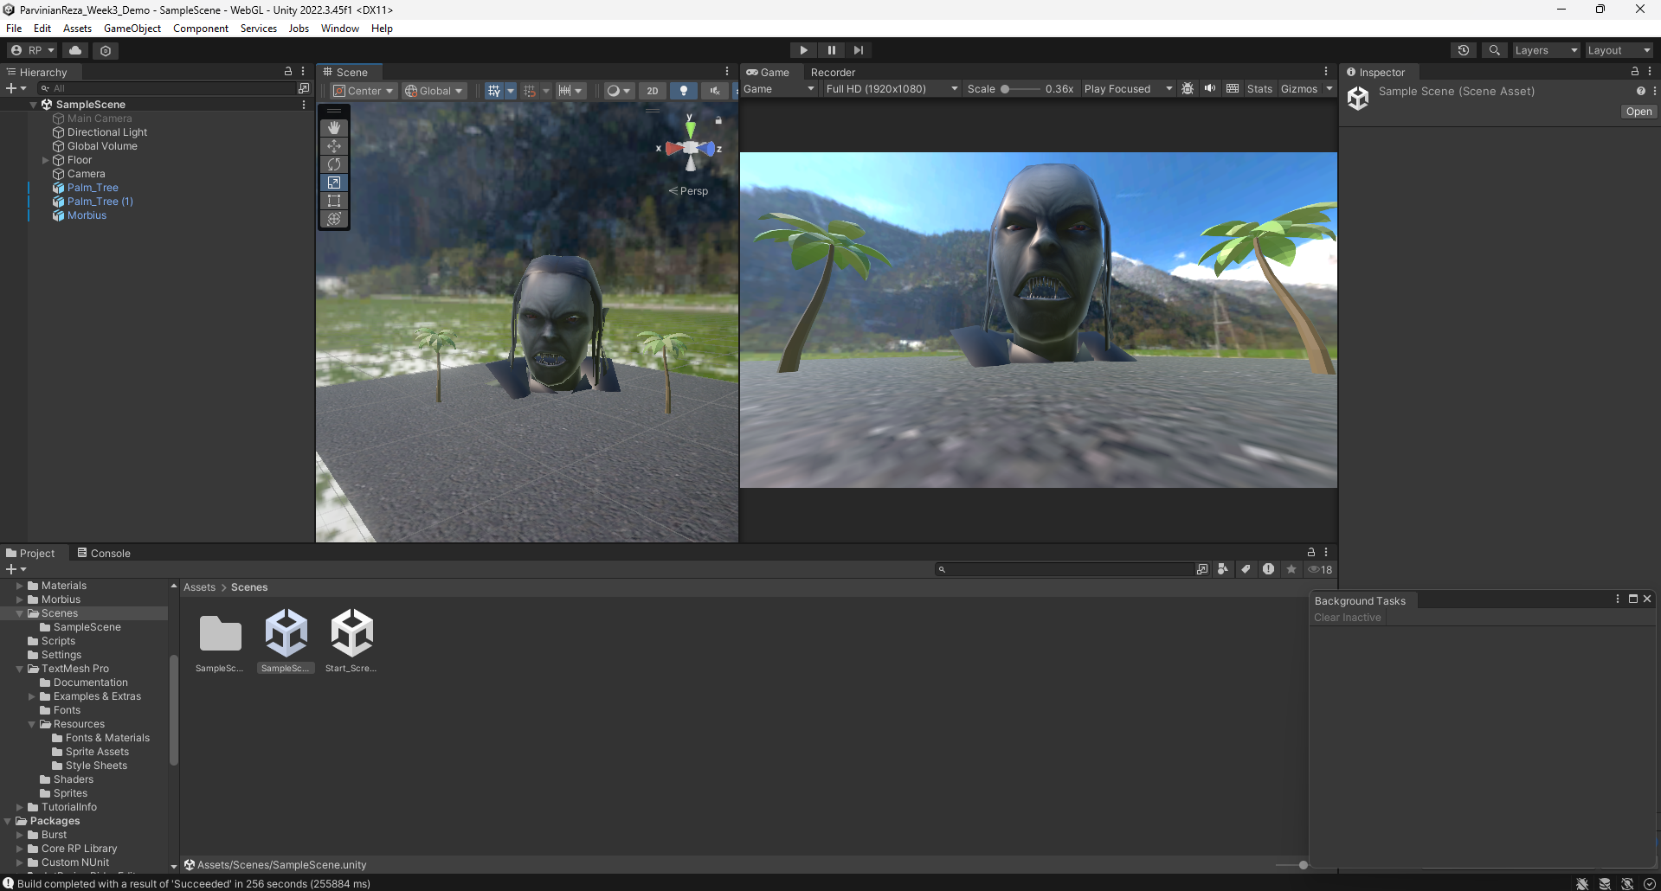Image resolution: width=1661 pixels, height=891 pixels.
Task: Open Unity cloud services icon
Action: tap(75, 50)
